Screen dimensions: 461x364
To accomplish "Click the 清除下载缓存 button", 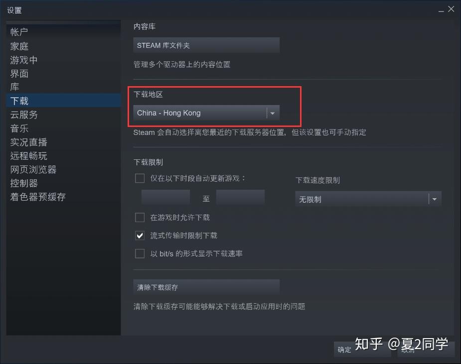I will point(206,287).
